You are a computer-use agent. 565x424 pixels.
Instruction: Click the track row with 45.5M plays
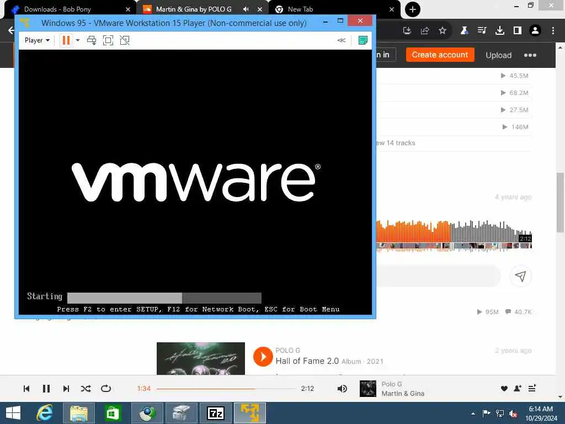[x=454, y=76]
